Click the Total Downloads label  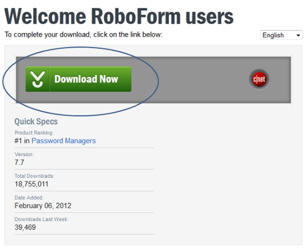[x=34, y=176]
